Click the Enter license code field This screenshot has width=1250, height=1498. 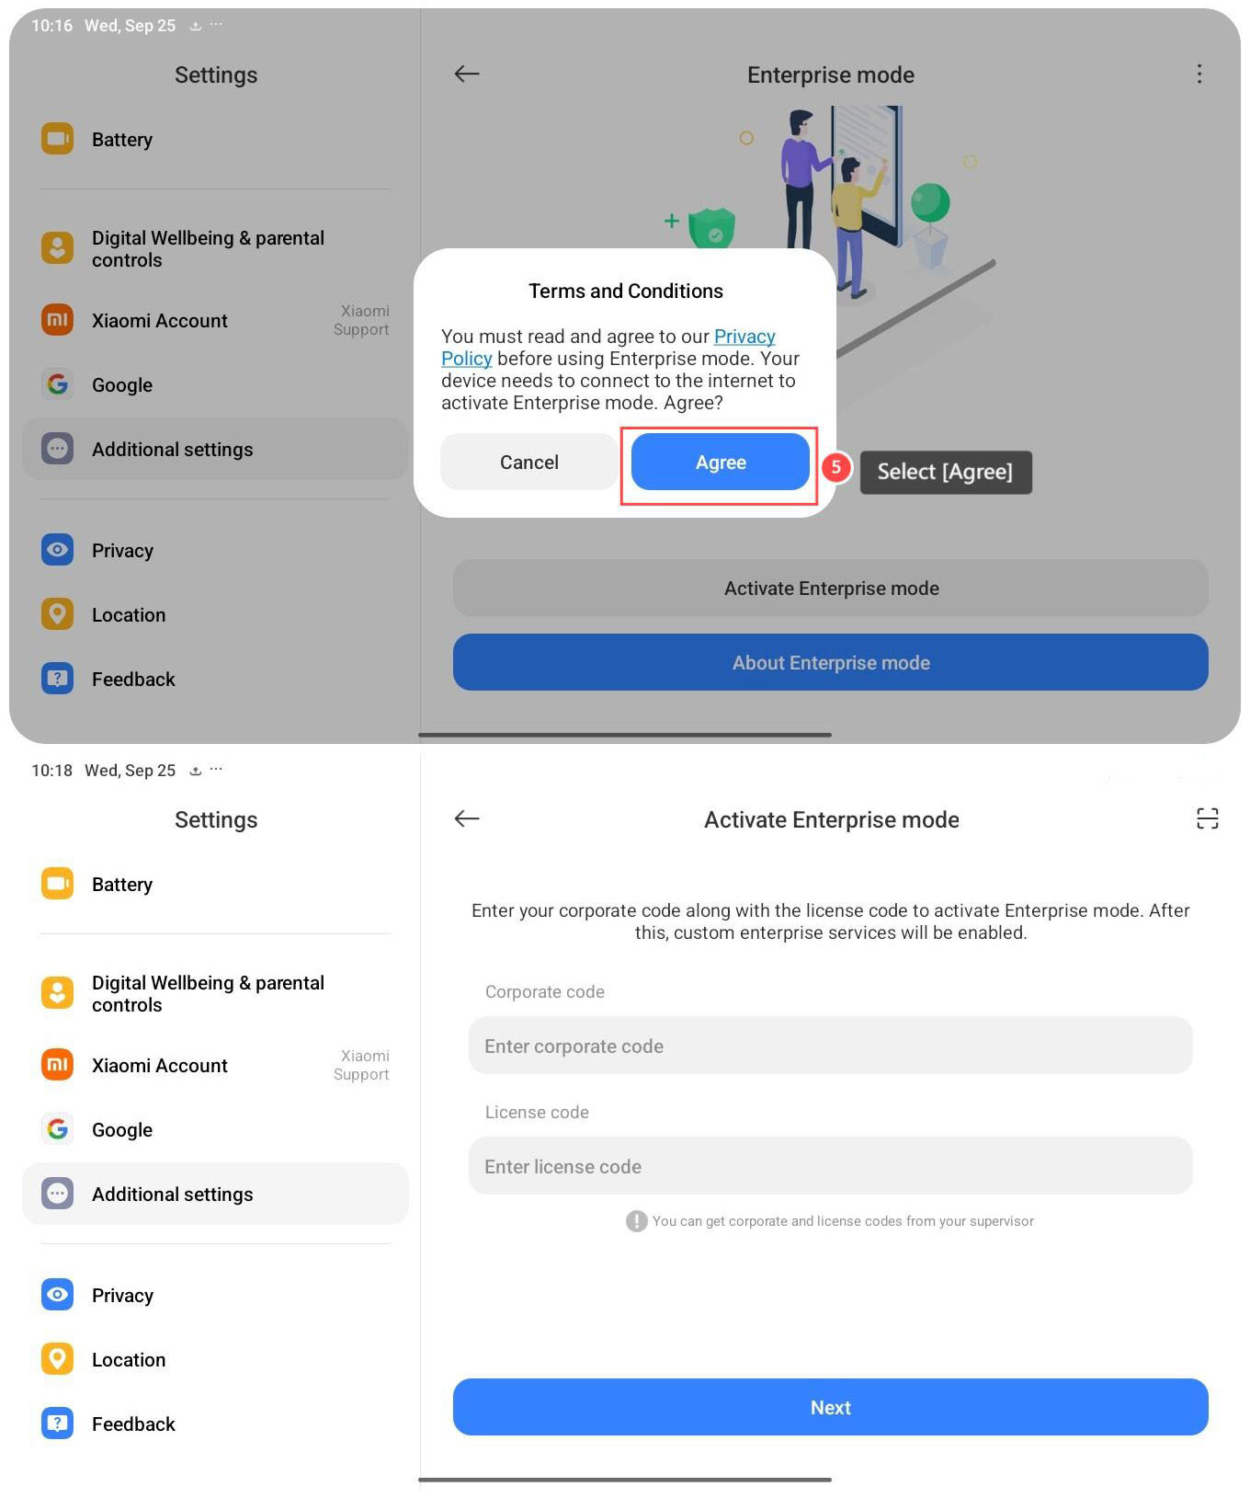click(x=830, y=1166)
